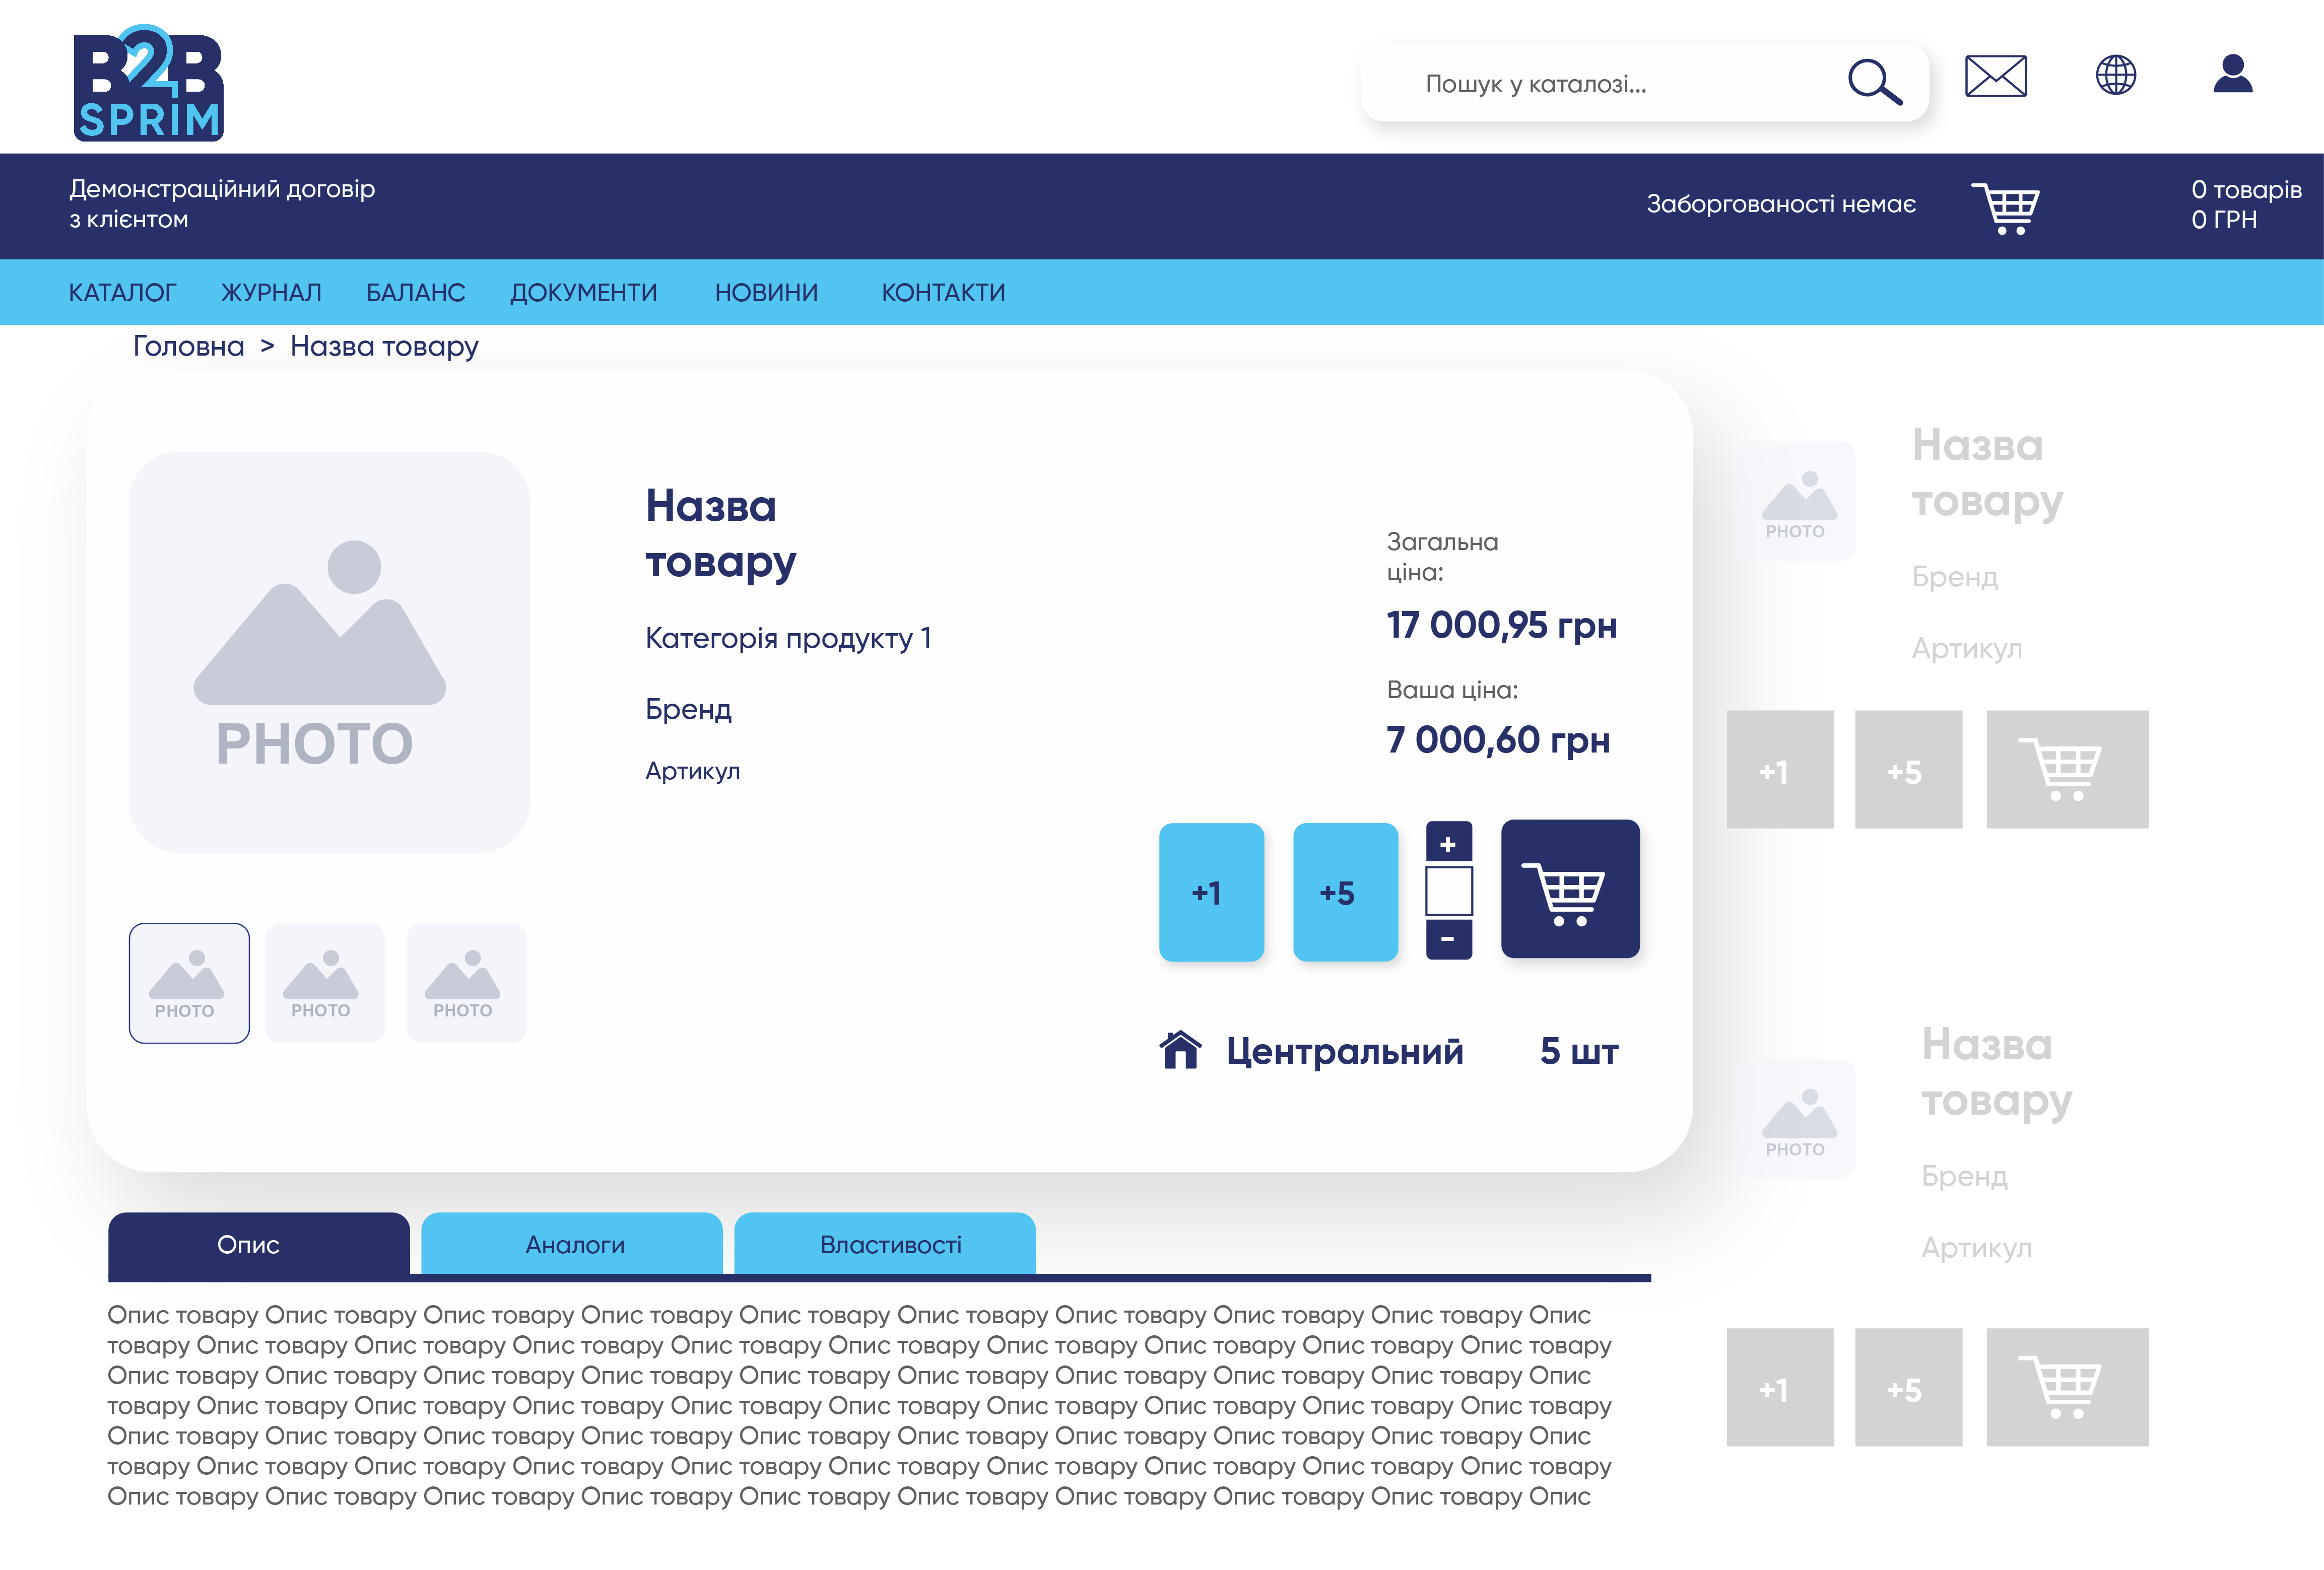Click the B2B SPRIM logo

point(148,82)
